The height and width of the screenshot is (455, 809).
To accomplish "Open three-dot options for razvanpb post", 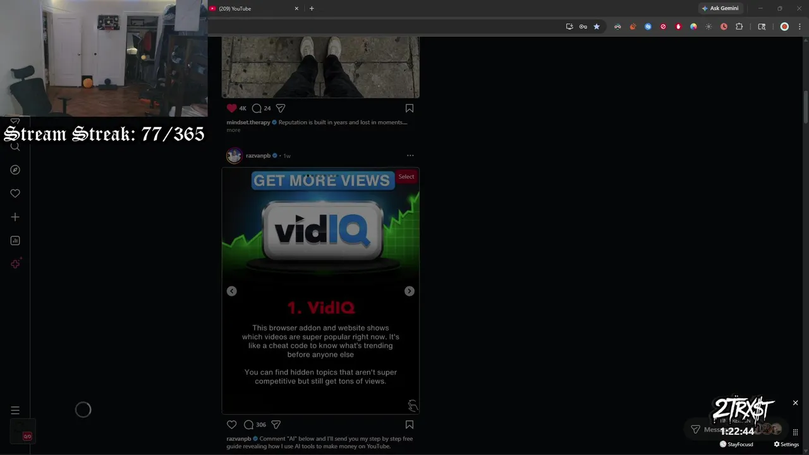I will click(410, 155).
